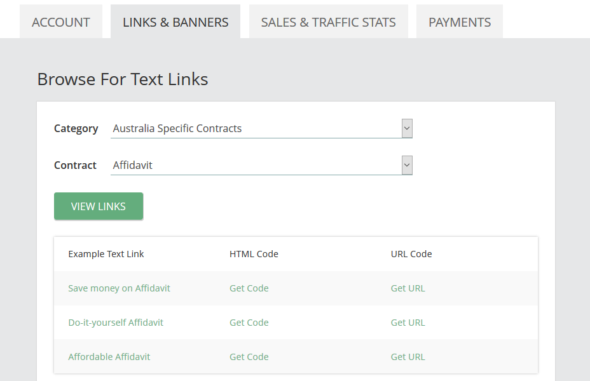Expand the Contract dropdown arrow
Viewport: 590px width, 381px height.
pyautogui.click(x=407, y=165)
